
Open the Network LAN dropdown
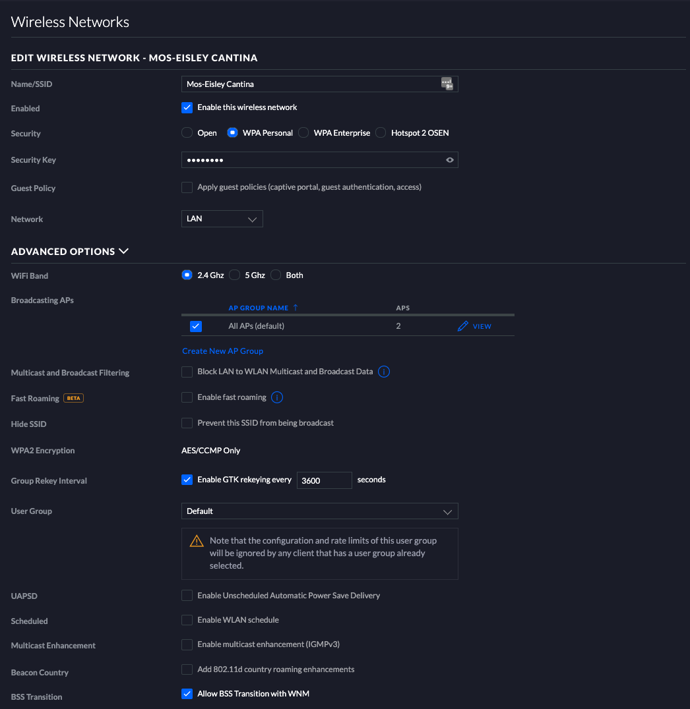coord(222,219)
